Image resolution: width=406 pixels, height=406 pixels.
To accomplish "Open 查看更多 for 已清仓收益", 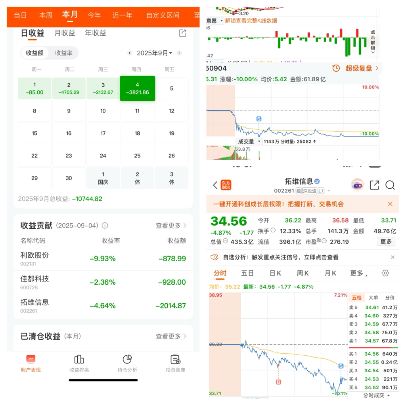I will [171, 336].
